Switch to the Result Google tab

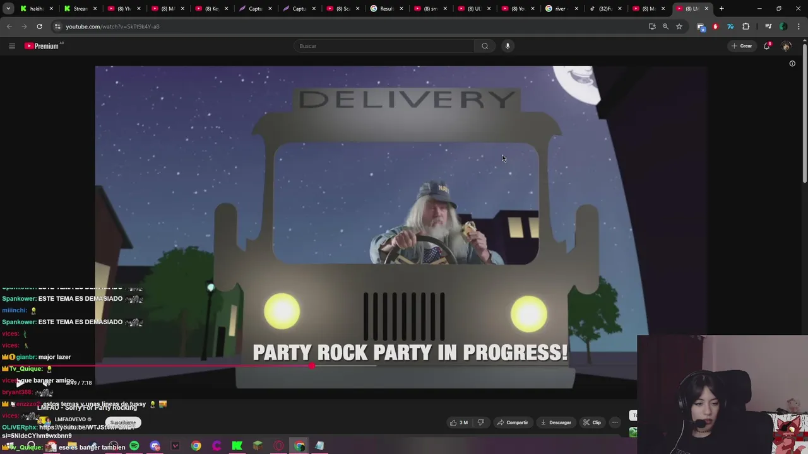point(387,9)
